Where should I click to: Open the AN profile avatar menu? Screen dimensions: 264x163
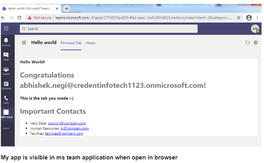[255, 29]
